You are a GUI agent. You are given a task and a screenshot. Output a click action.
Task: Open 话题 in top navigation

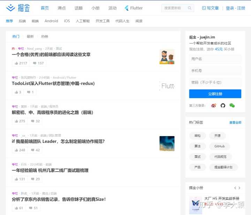pos(78,8)
